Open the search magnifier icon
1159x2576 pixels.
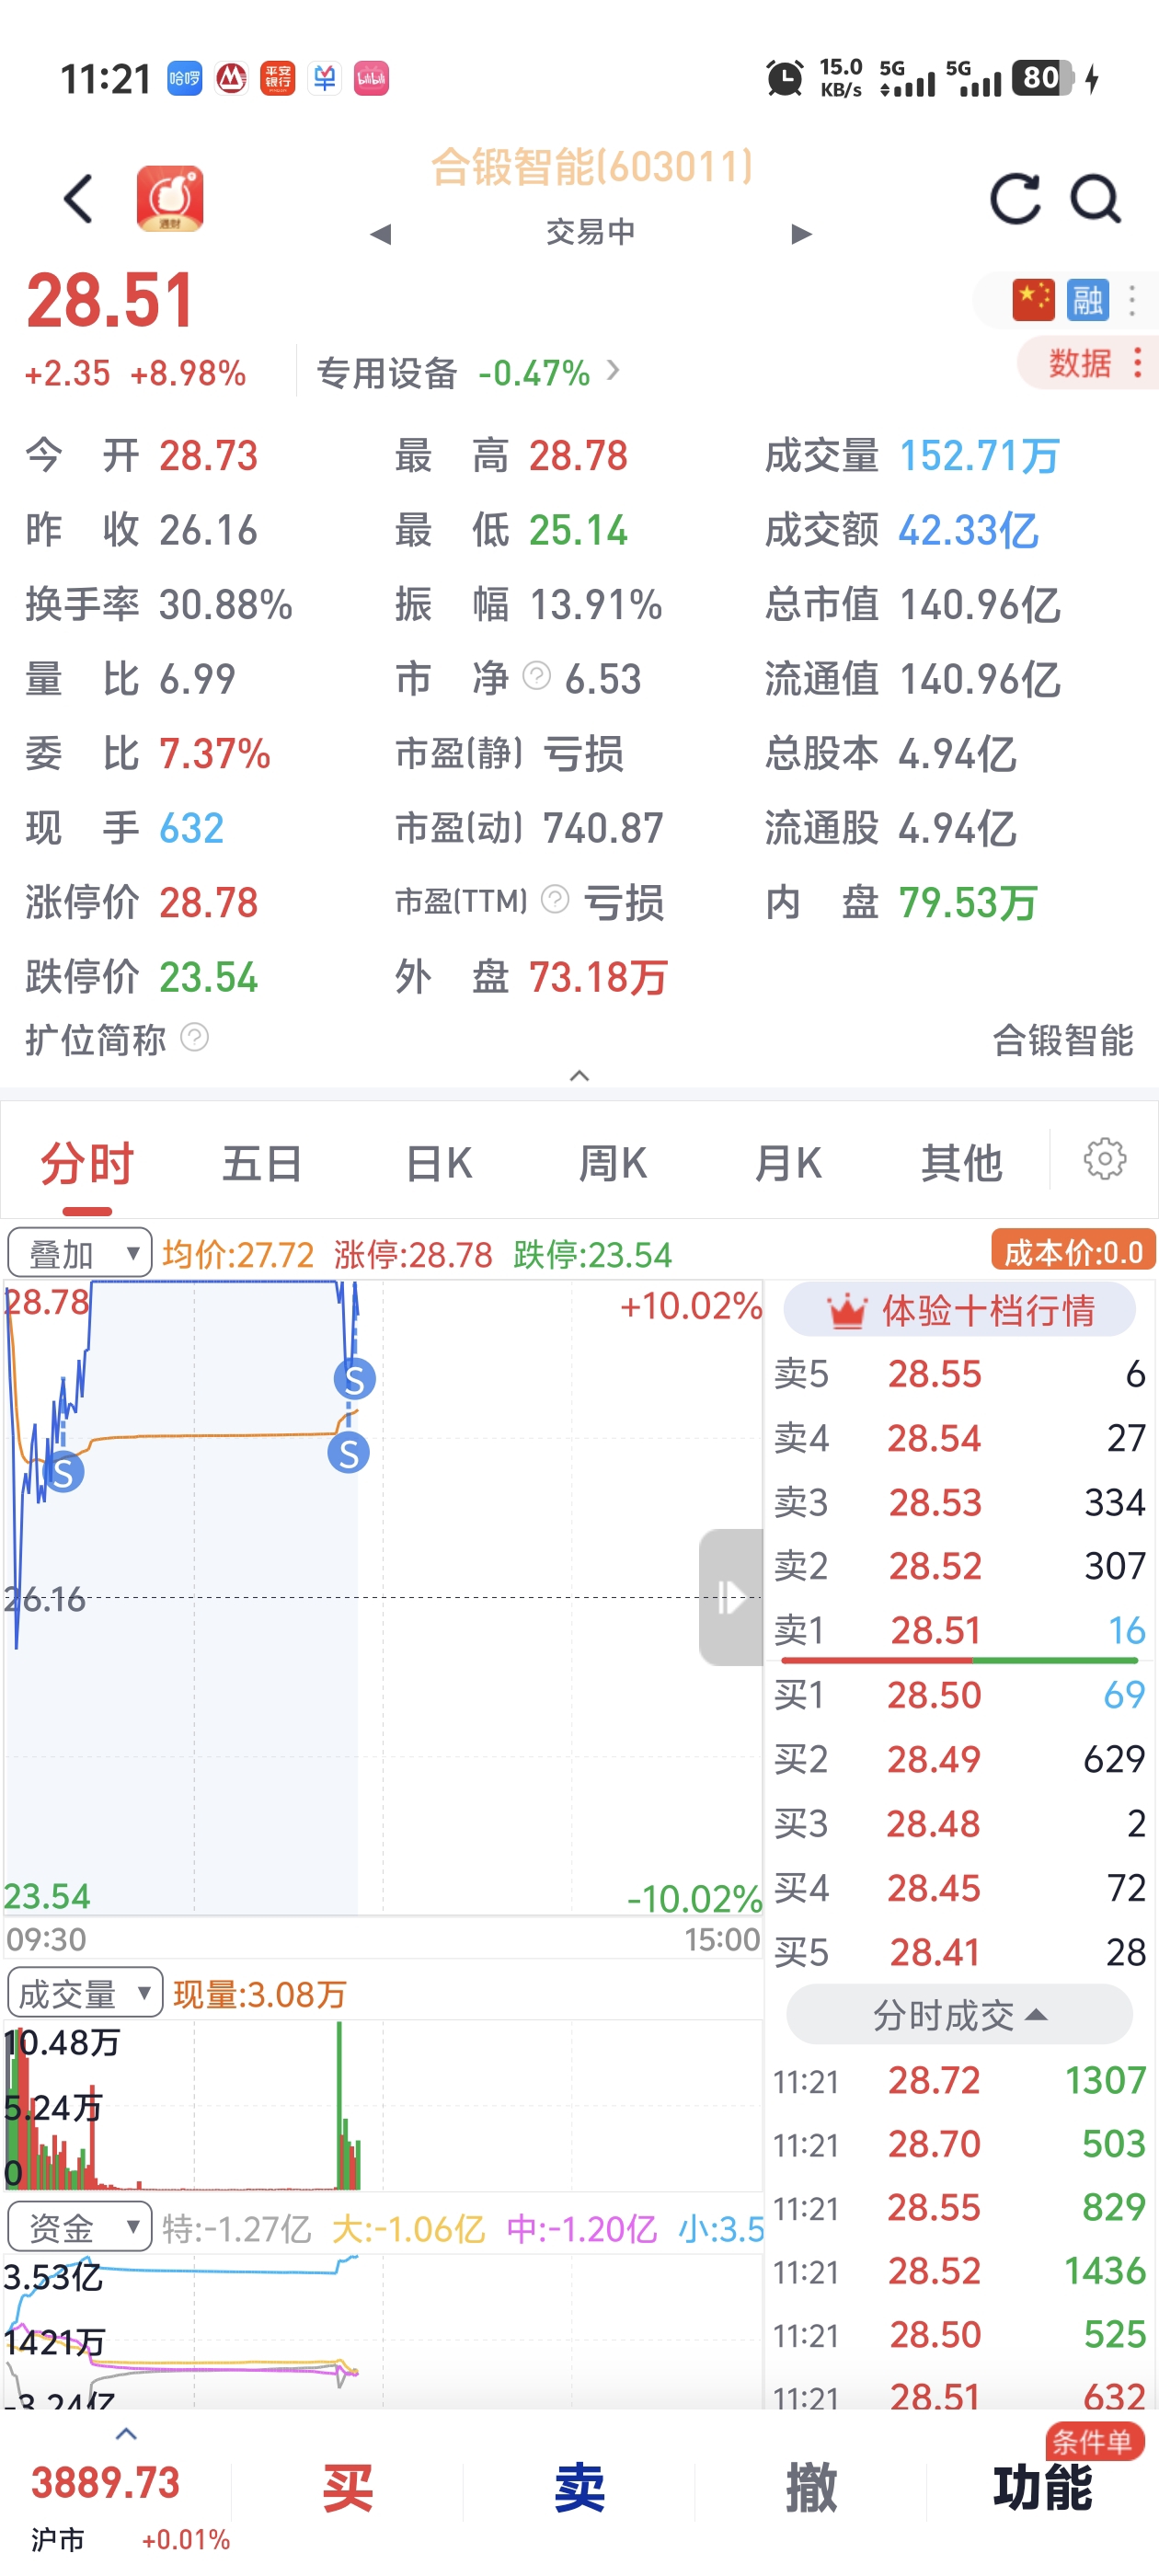click(x=1096, y=198)
